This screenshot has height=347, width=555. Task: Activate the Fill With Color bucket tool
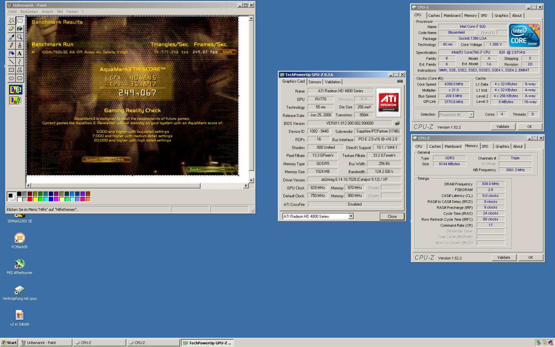click(20, 29)
